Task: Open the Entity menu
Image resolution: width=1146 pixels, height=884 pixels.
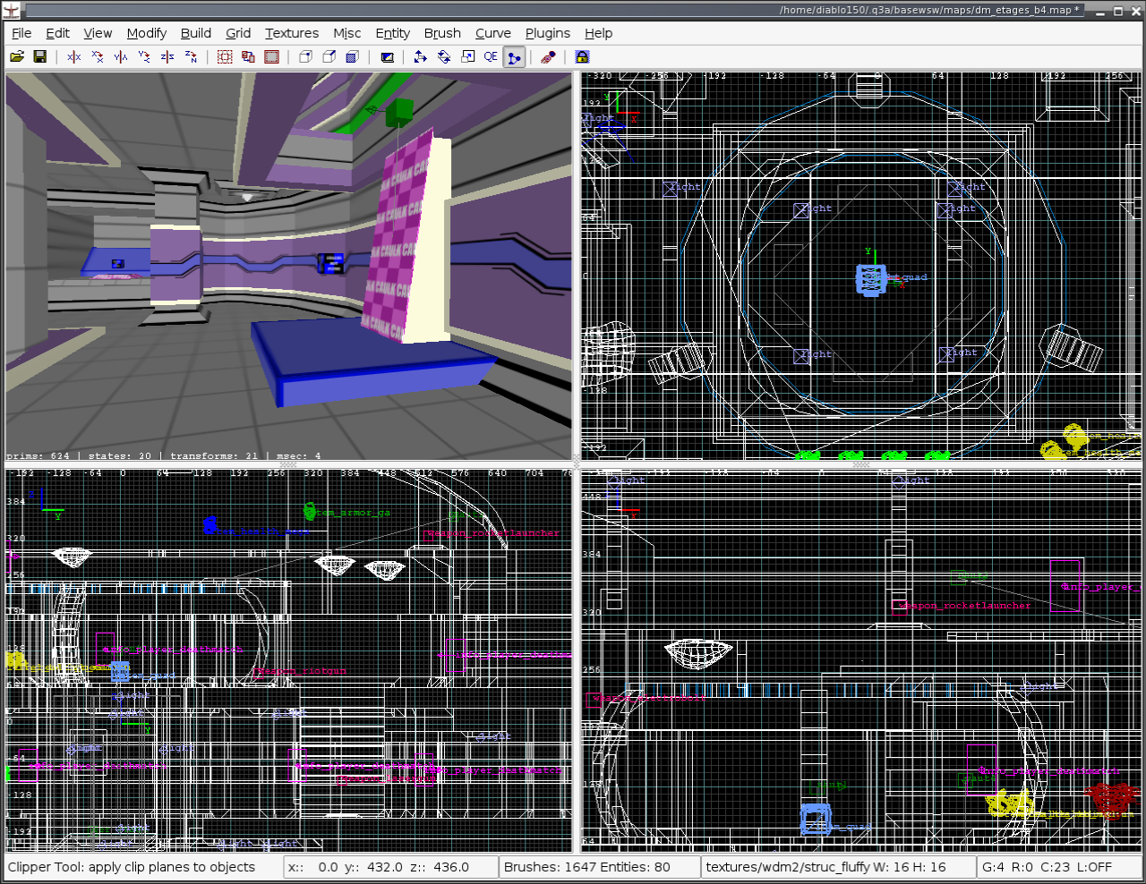Action: coord(393,33)
